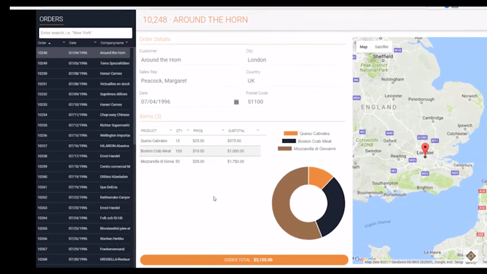Screen dimensions: 487x274
Task: Select order 10267 Frankenversand
Action: (84, 249)
